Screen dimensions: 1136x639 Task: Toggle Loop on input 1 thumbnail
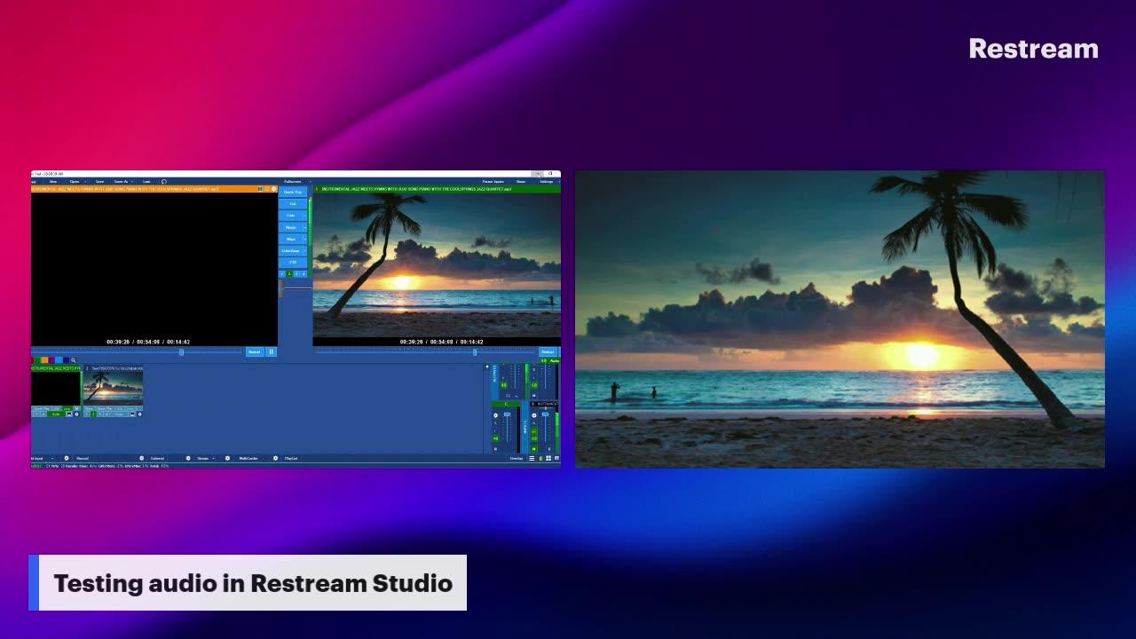67,408
